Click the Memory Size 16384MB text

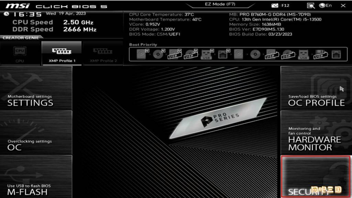tap(255, 24)
